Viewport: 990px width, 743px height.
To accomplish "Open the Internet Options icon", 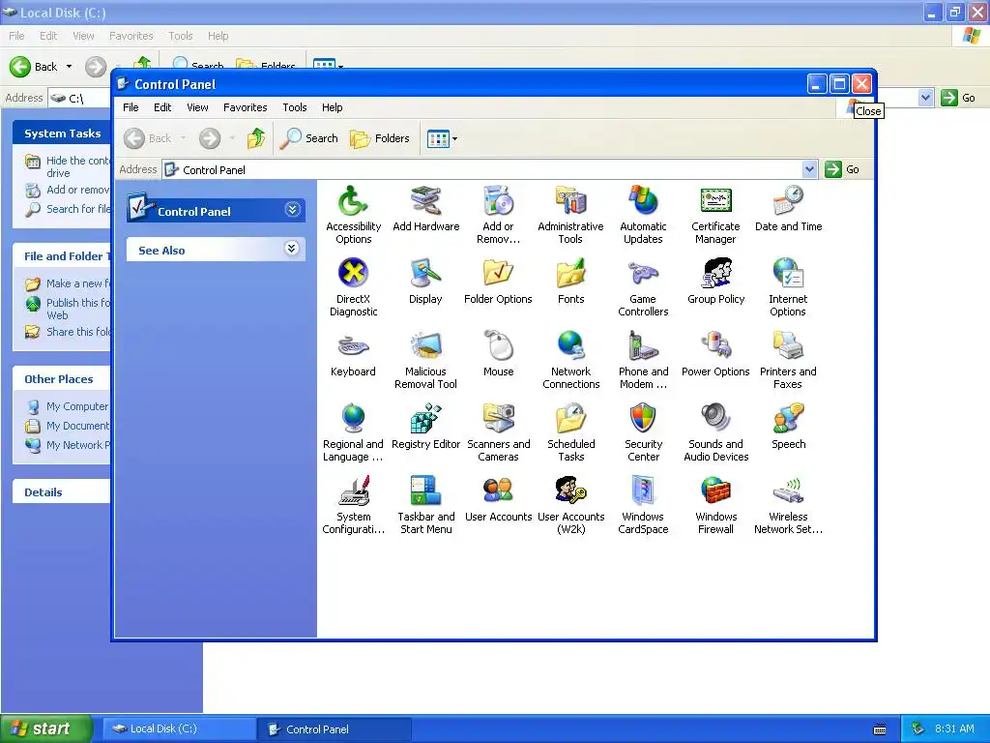I will (x=788, y=274).
